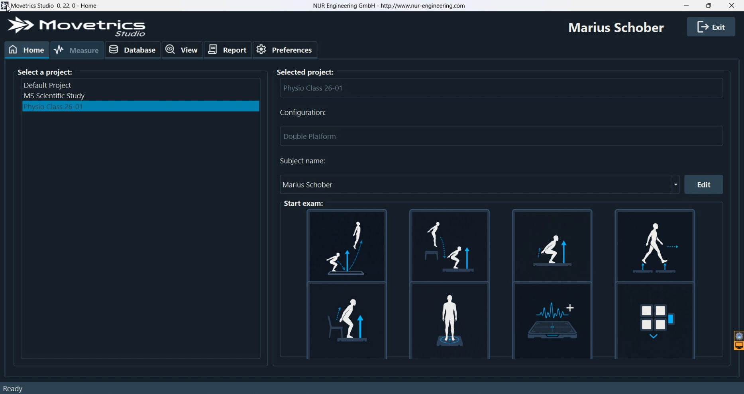Screen dimensions: 744x394
Task: Start the walking gait exam
Action: pos(655,246)
